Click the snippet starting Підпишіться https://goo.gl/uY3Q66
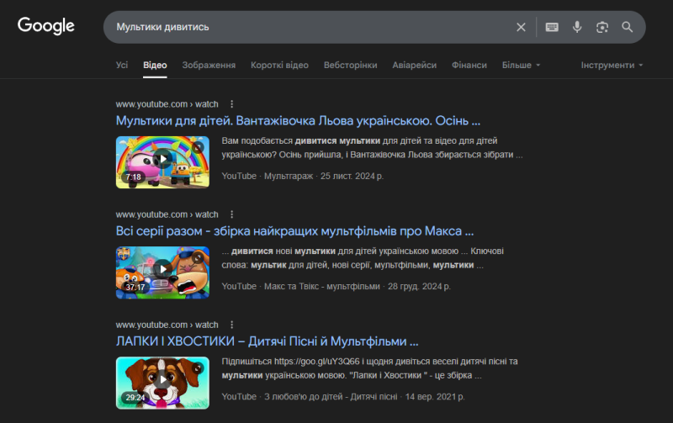Screen dimensions: 673x423 tap(369, 368)
